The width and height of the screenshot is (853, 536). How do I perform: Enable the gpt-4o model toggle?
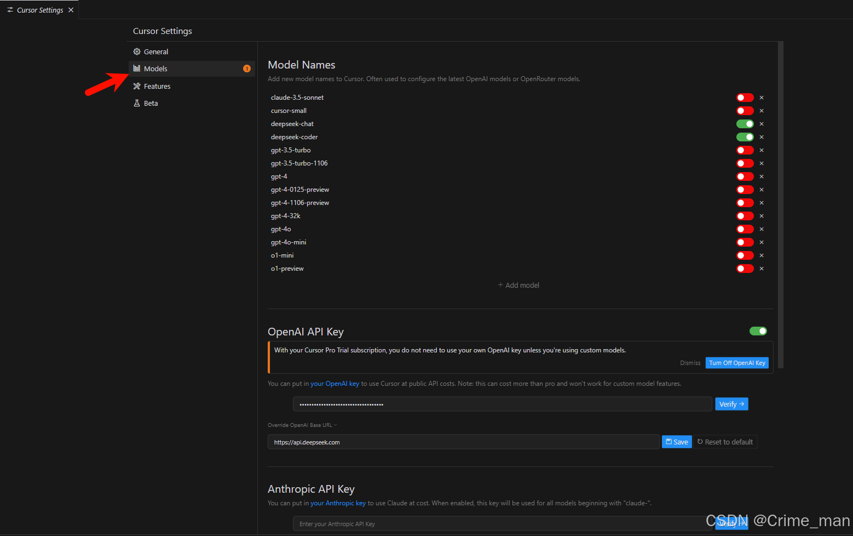click(745, 229)
